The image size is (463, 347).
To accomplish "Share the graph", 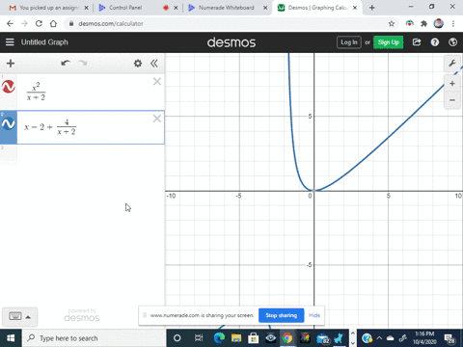I will click(417, 42).
